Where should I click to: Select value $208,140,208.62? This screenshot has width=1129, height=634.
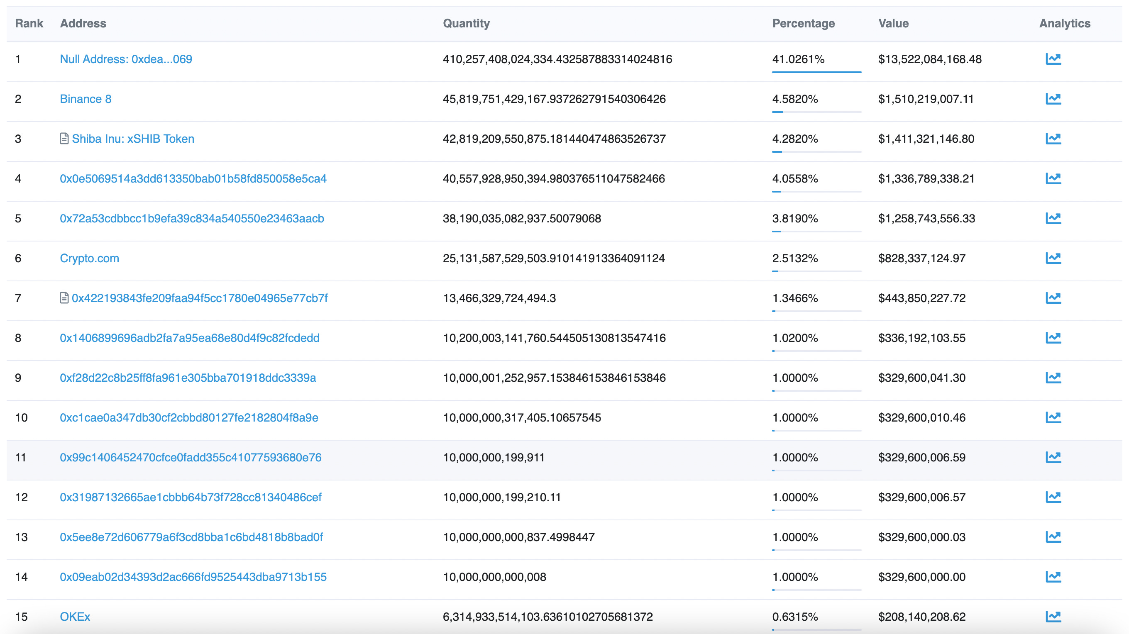[x=922, y=617]
